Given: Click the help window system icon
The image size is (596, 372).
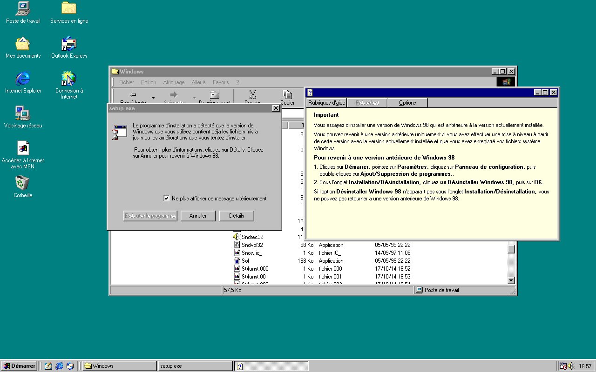Looking at the screenshot, I should click(x=310, y=93).
